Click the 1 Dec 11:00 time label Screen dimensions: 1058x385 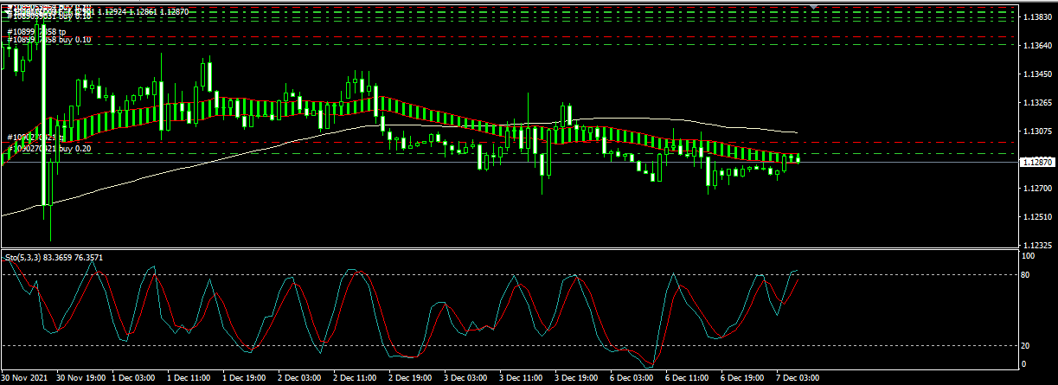(189, 378)
